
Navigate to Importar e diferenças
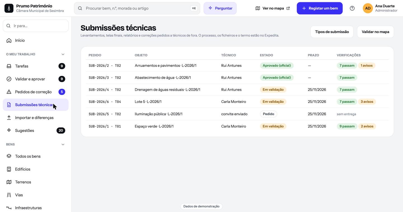click(x=36, y=118)
